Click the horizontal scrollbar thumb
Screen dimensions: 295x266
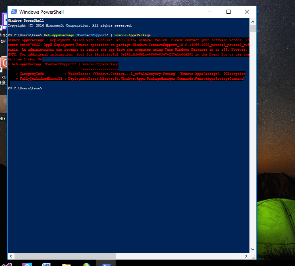pos(65,256)
